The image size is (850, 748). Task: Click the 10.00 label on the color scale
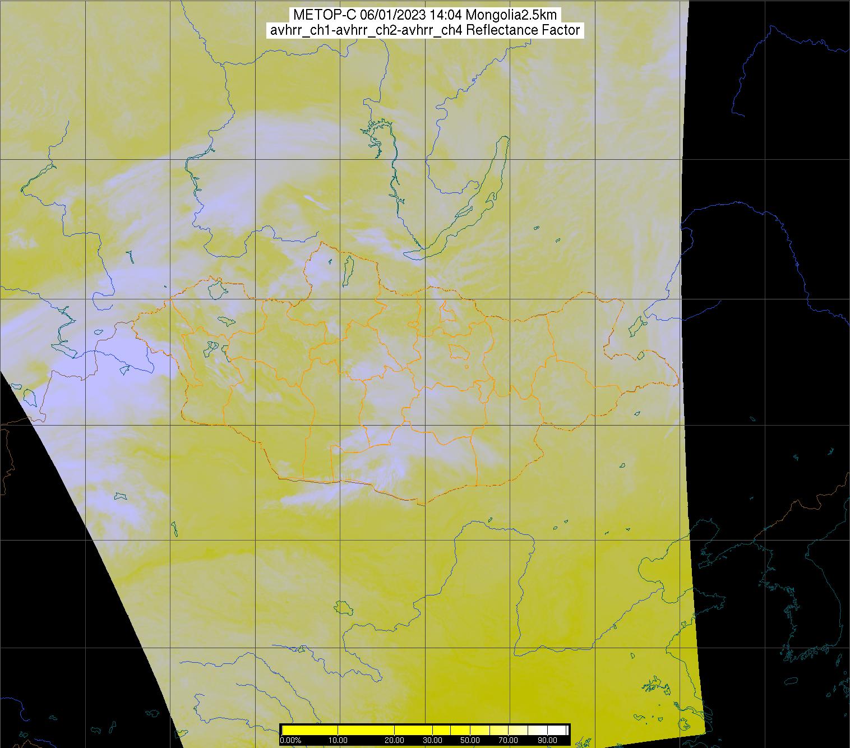338,741
